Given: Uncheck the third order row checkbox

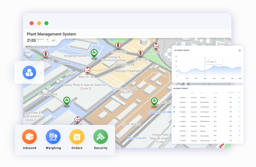Looking at the screenshot, I should tap(174, 107).
